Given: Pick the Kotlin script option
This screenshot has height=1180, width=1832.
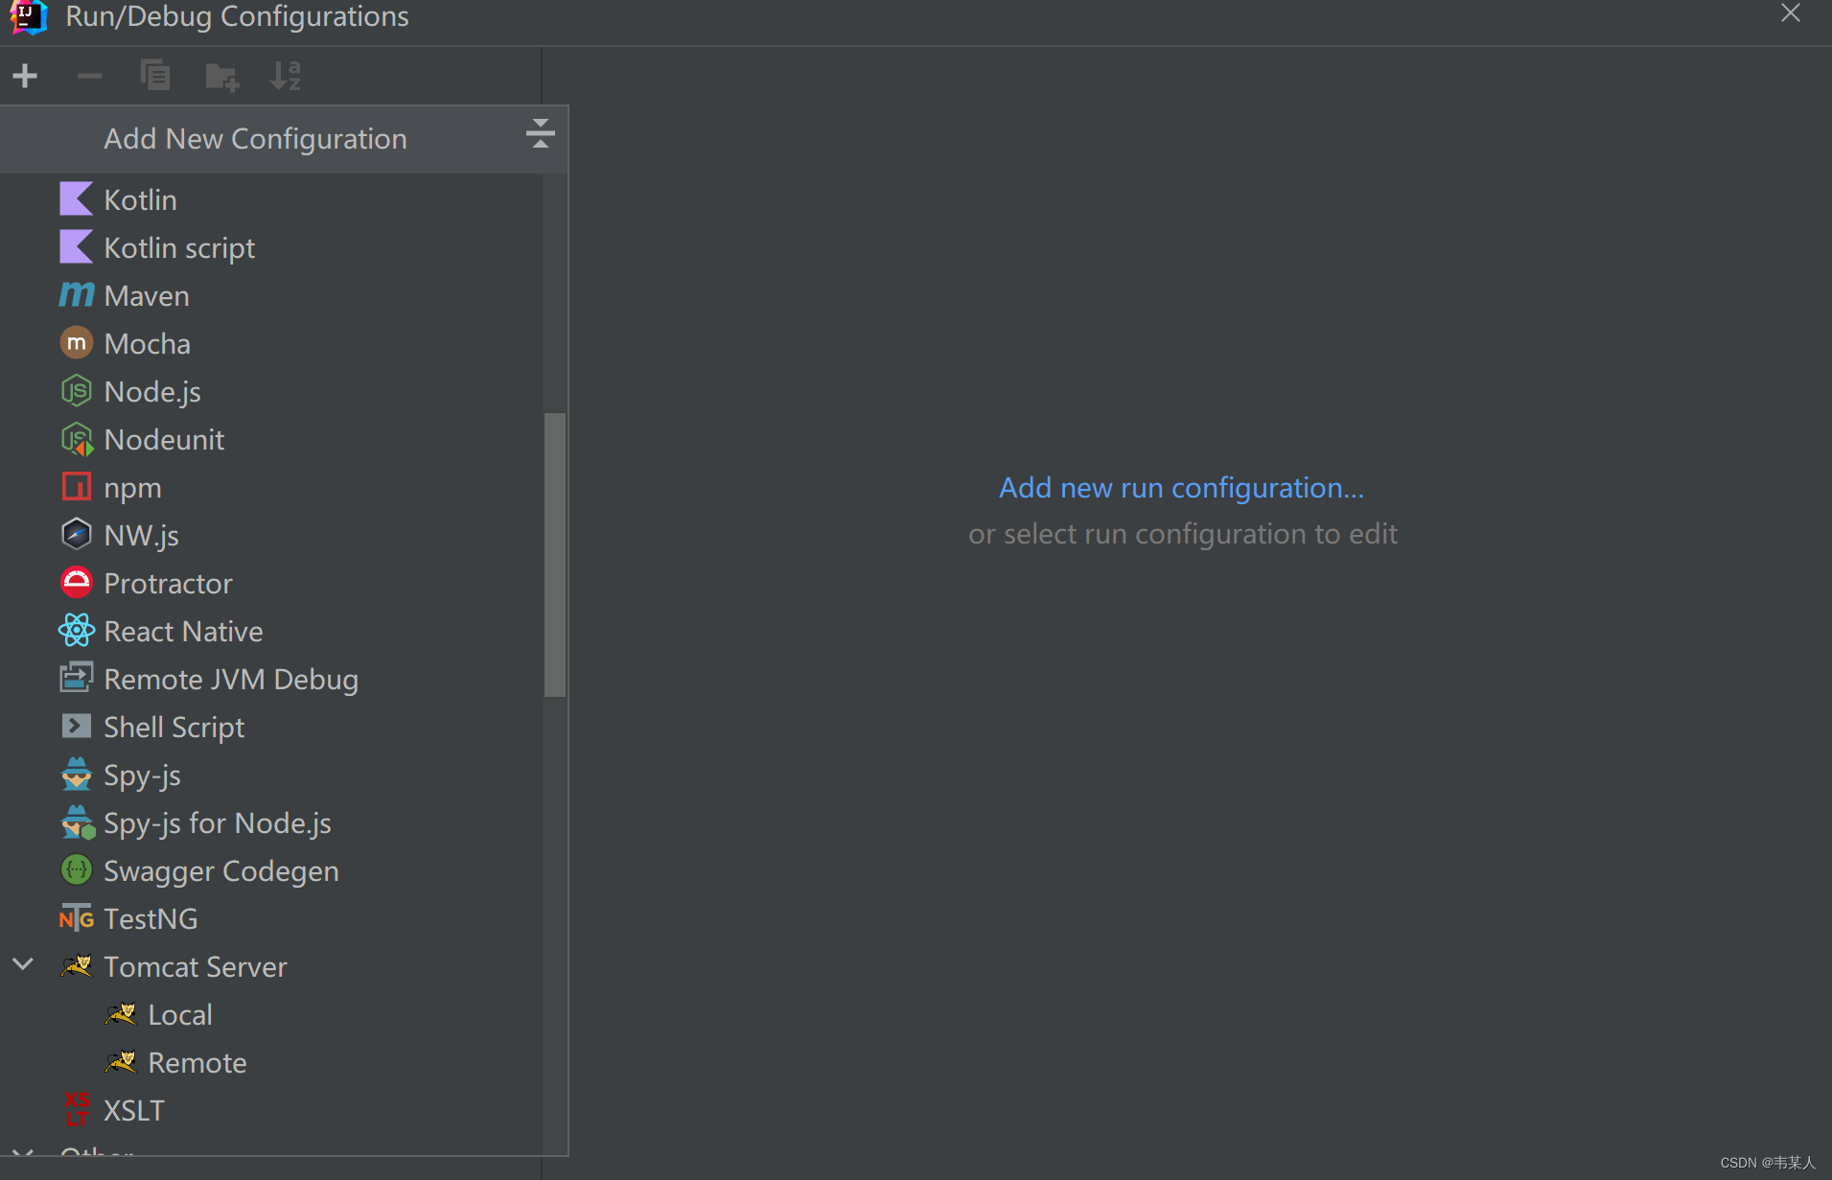Looking at the screenshot, I should click(179, 246).
